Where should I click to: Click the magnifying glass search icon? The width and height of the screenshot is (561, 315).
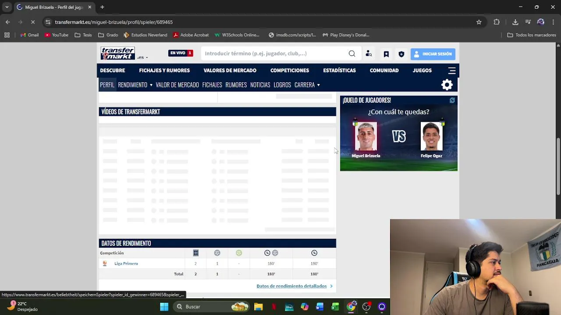pos(352,53)
